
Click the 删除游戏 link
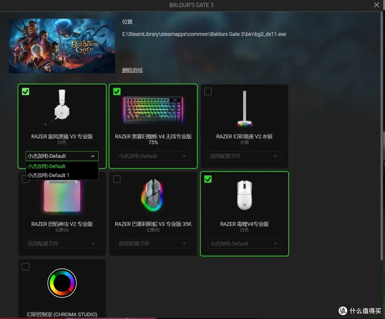(132, 70)
